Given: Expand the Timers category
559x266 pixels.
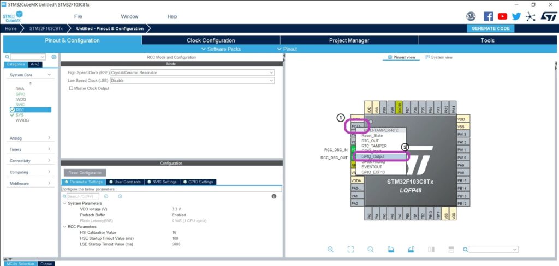Looking at the screenshot, I should click(x=30, y=149).
